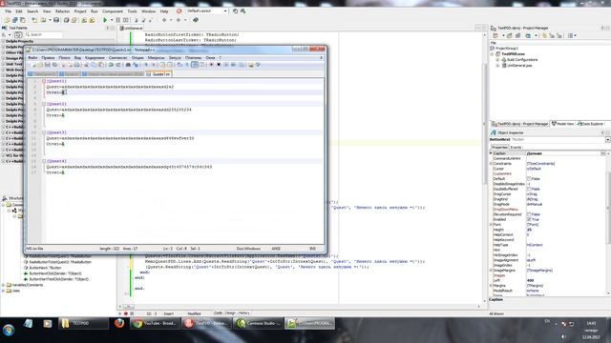
Task: Click the Print icon in Notepad++ toolbar
Action: tap(76, 65)
